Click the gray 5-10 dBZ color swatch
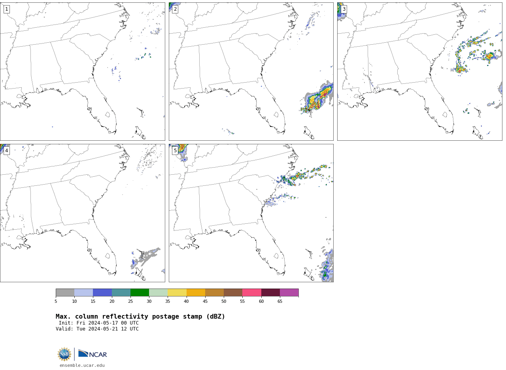The width and height of the screenshot is (506, 370). 65,293
